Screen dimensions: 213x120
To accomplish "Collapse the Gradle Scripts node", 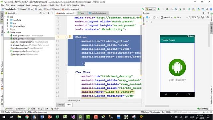I will pos(5,33).
